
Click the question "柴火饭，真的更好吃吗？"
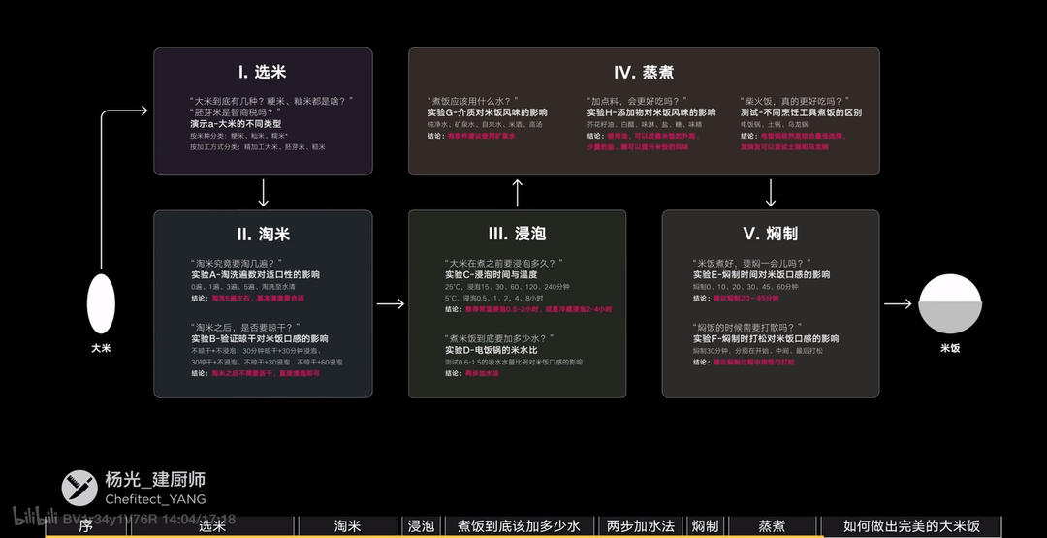pyautogui.click(x=795, y=100)
